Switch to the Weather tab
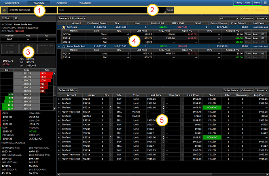This screenshot has height=176, width=269. [x=85, y=3]
